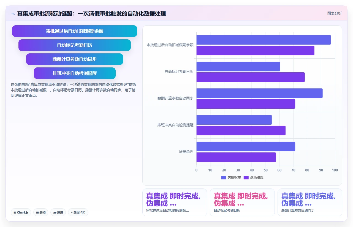
Task: Click the 关键权重 bar for 排班冲突自动检测提醒
Action: click(x=234, y=120)
